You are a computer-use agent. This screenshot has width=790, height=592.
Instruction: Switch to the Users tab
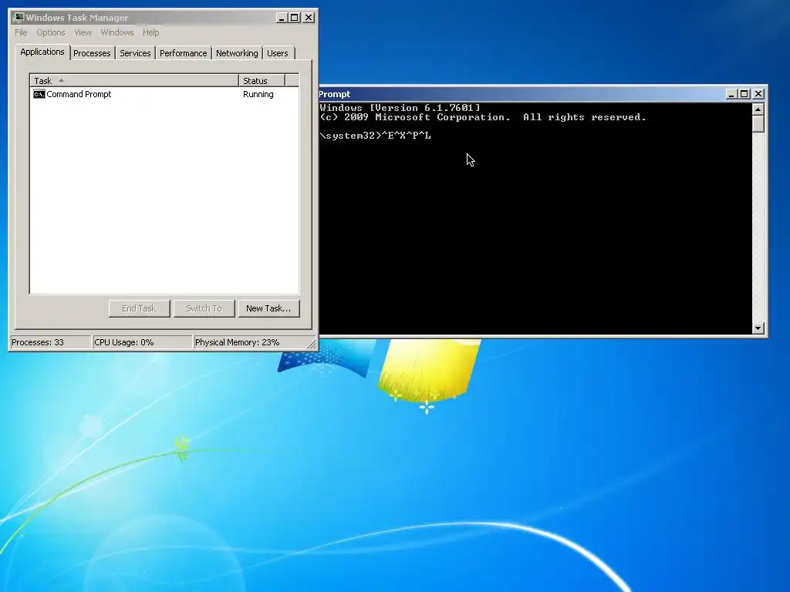[278, 53]
